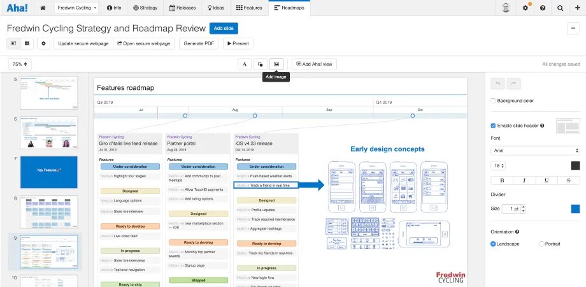Select Landscape orientation
586x287 pixels.
pos(493,244)
